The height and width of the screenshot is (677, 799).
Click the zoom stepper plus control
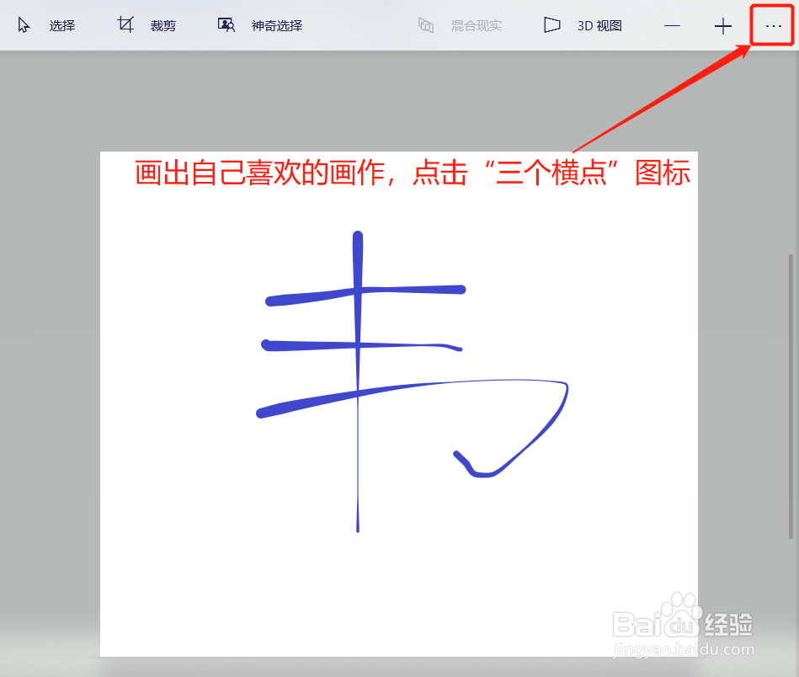(722, 26)
